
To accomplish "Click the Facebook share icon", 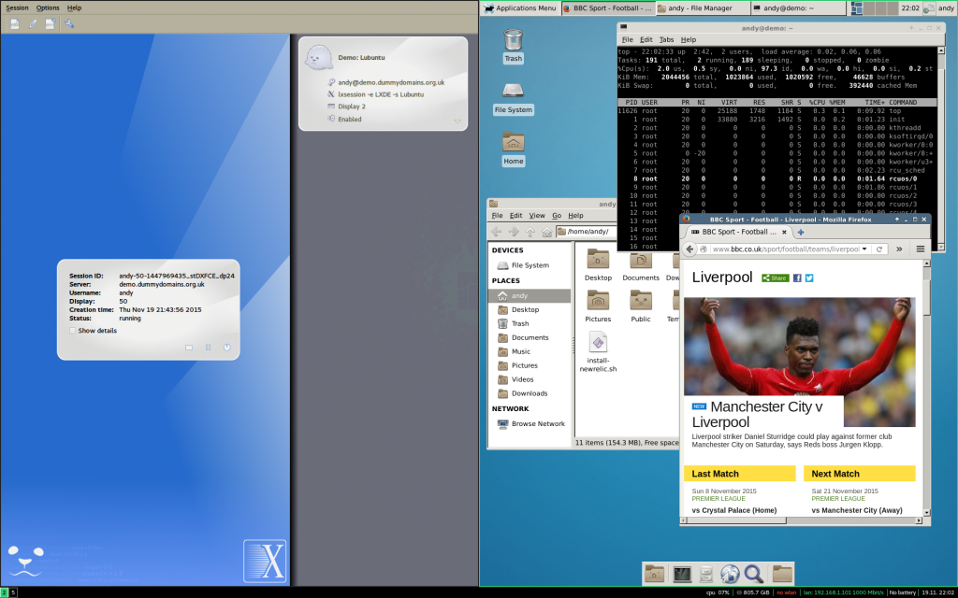I will pyautogui.click(x=797, y=278).
